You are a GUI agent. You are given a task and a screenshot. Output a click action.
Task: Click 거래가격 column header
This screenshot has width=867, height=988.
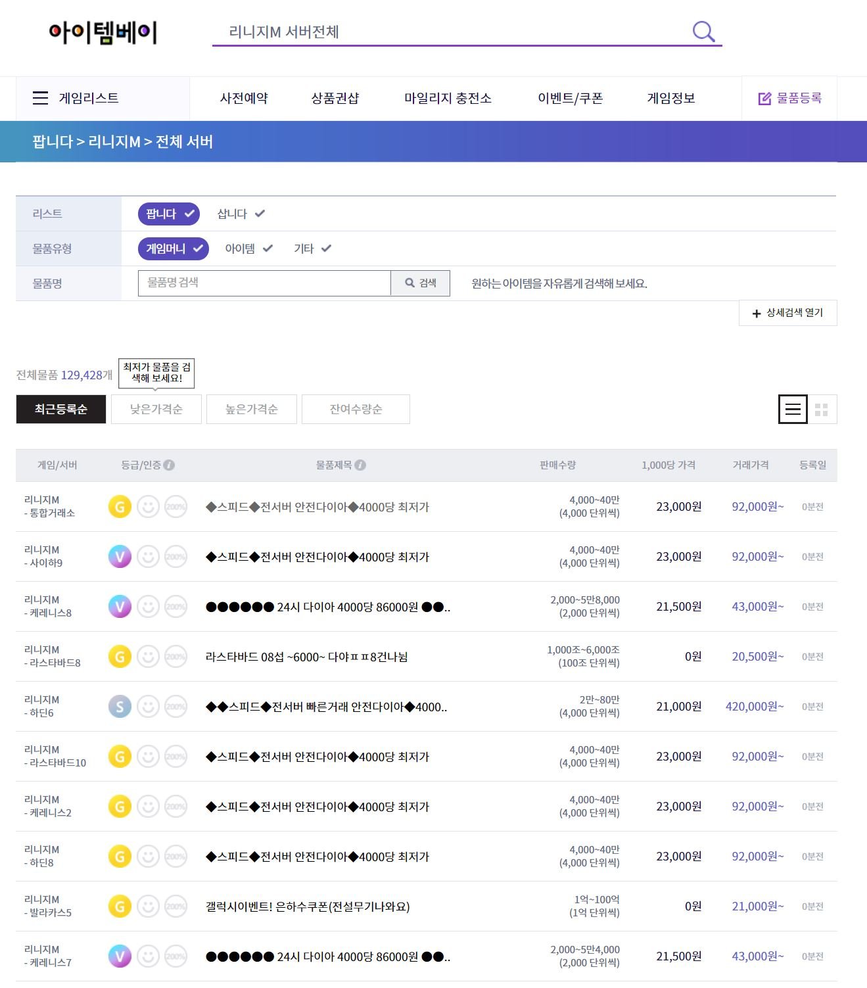[751, 465]
